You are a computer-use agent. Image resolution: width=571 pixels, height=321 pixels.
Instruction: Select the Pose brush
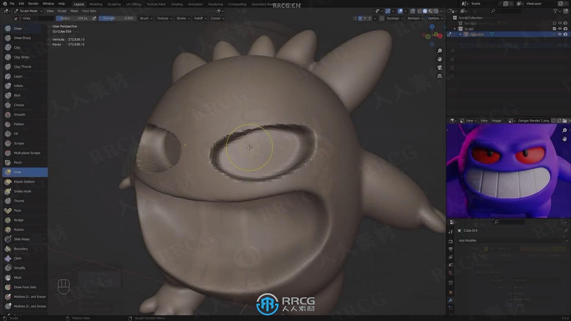pos(25,210)
